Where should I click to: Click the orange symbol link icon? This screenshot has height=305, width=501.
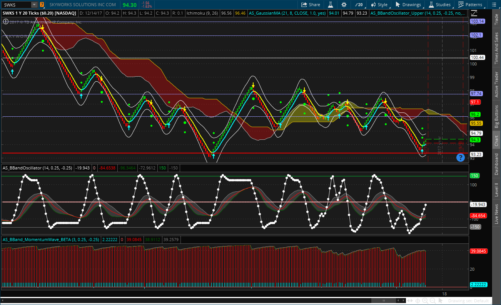pyautogui.click(x=42, y=5)
